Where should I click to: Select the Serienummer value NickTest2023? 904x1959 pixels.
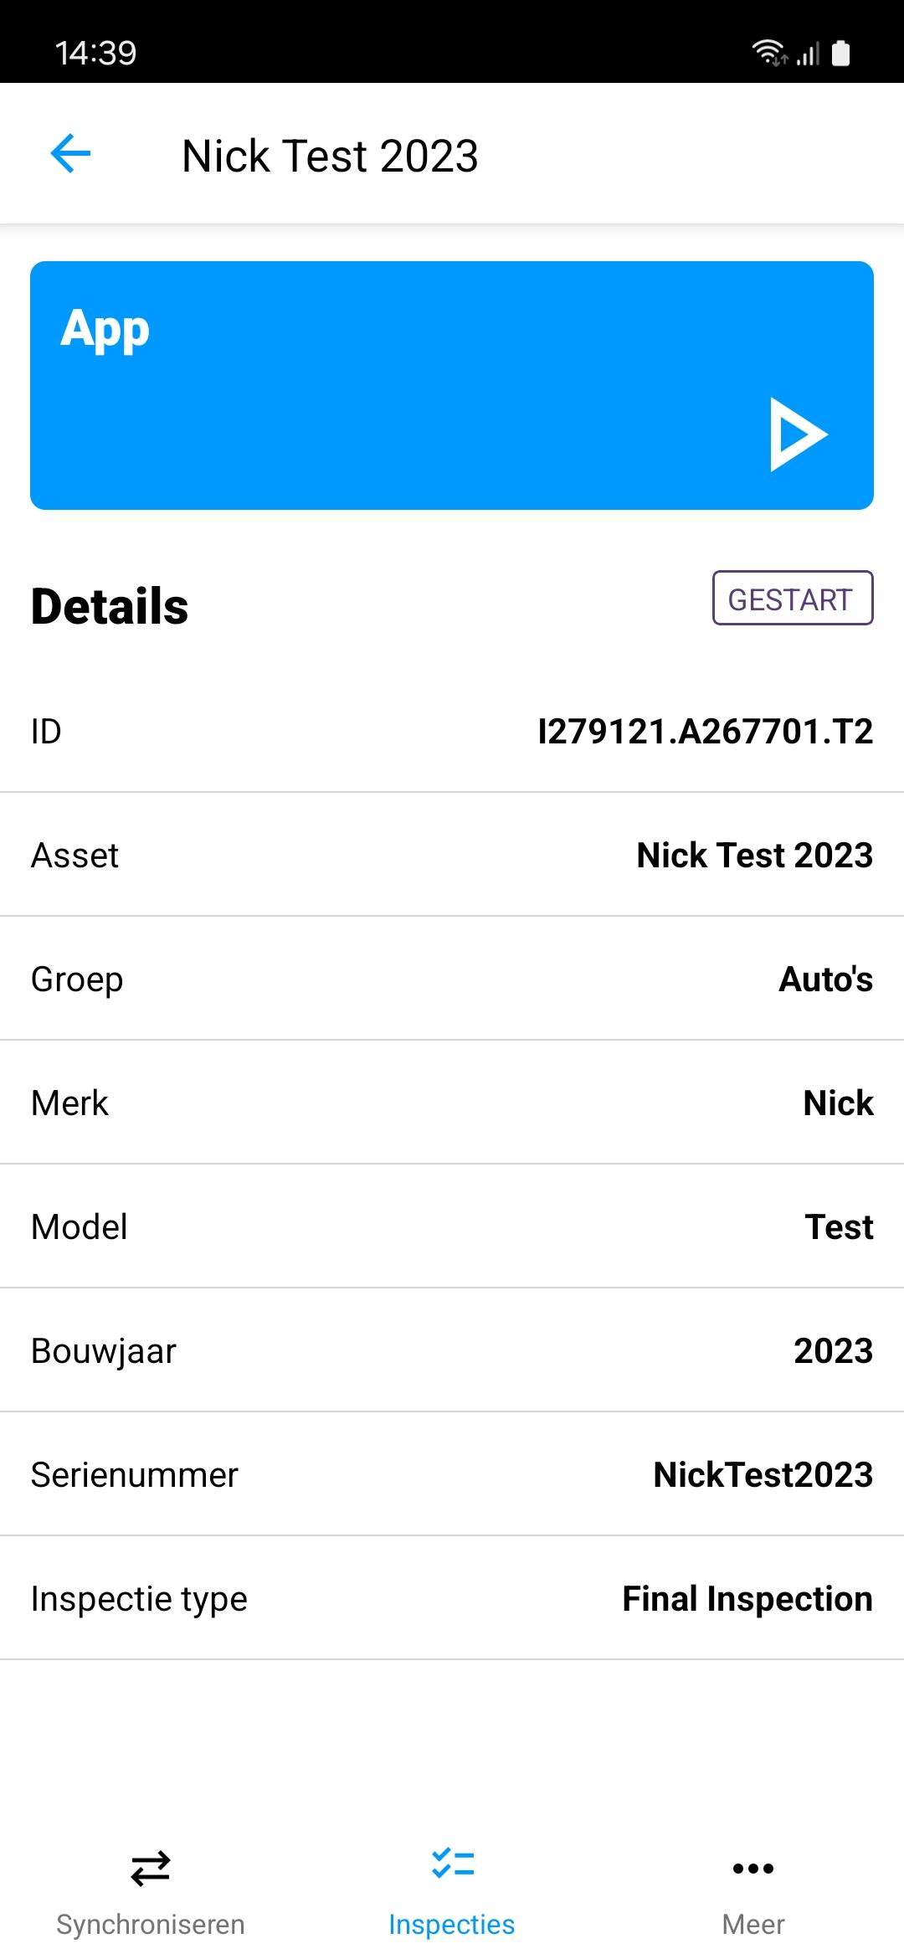click(x=763, y=1474)
